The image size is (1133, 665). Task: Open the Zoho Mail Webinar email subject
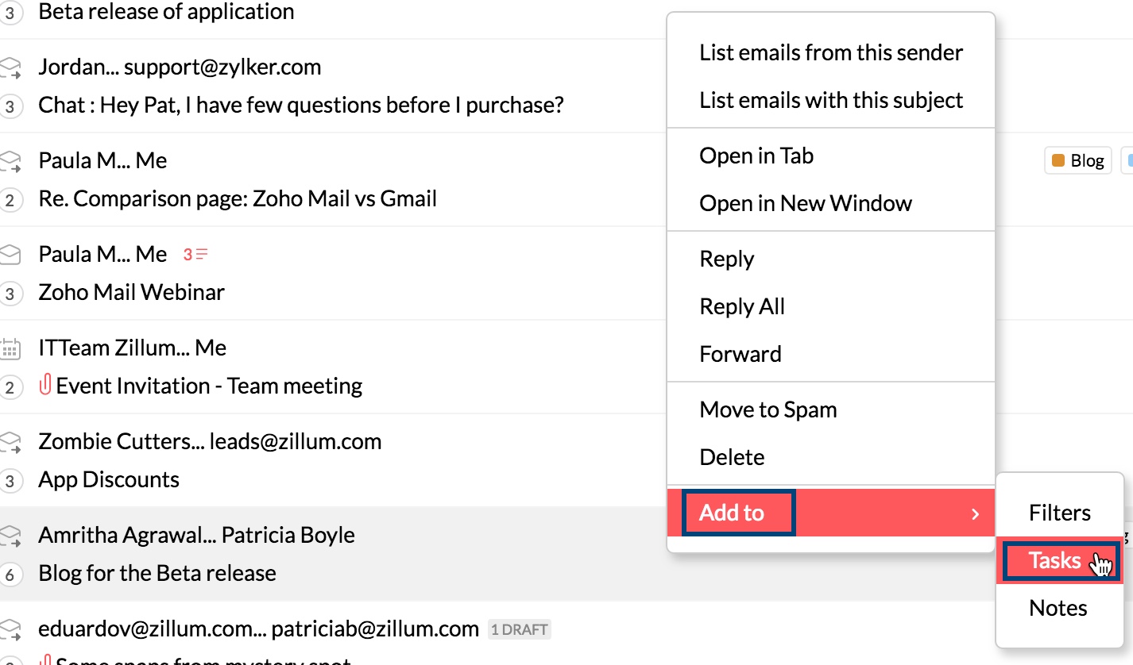pyautogui.click(x=132, y=293)
